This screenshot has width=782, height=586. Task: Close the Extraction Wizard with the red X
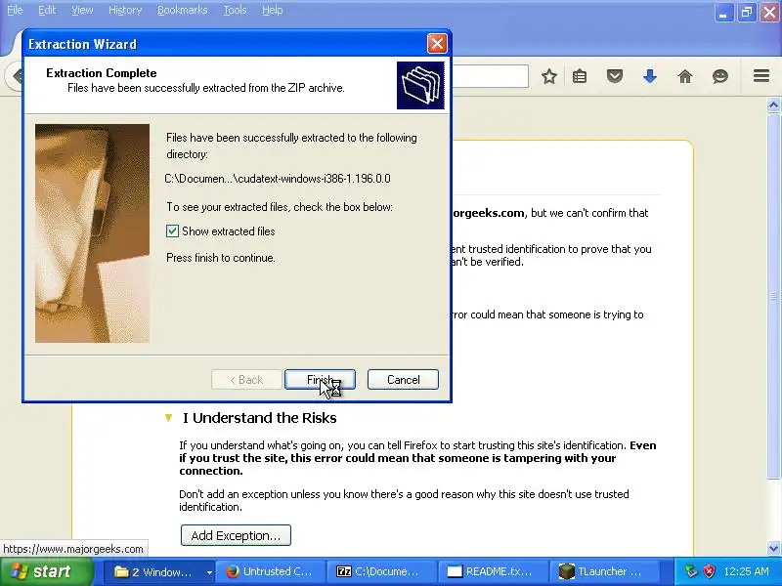point(437,44)
